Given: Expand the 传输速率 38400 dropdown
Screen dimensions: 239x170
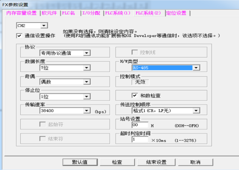Looking at the screenshot, I should pos(87,111).
